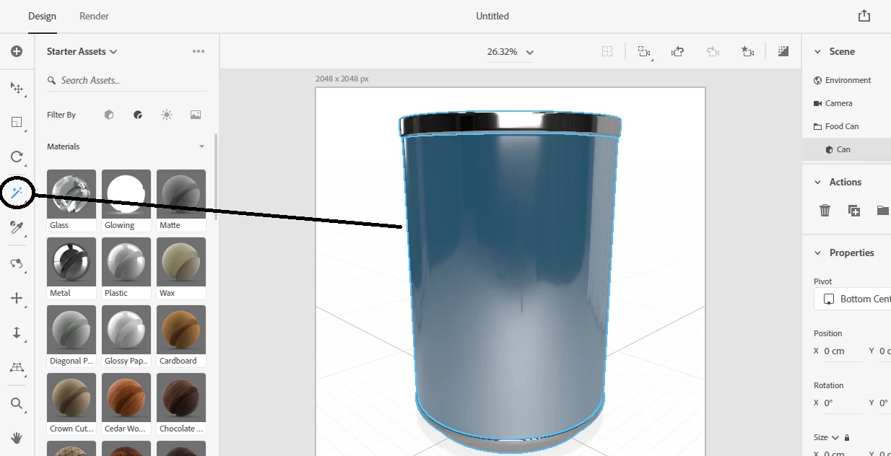Select the Select and Move tool

tap(17, 88)
